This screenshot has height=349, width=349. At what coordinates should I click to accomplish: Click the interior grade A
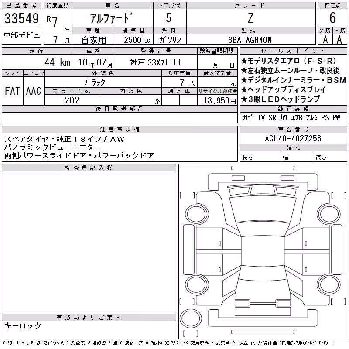[339, 40]
